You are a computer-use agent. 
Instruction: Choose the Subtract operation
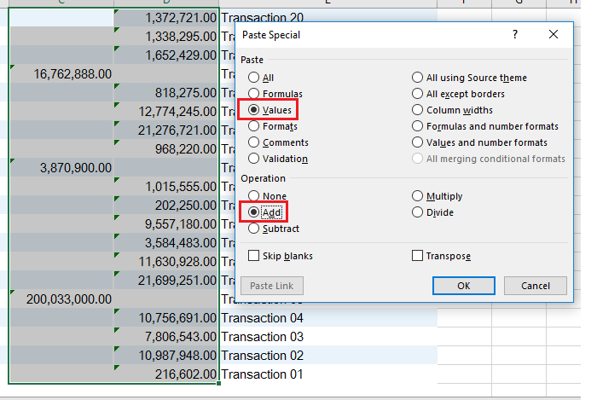(253, 229)
